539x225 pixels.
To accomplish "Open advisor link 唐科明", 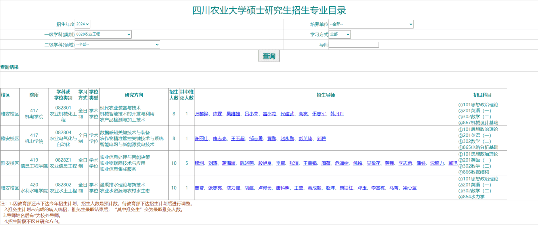I will (x=283, y=188).
